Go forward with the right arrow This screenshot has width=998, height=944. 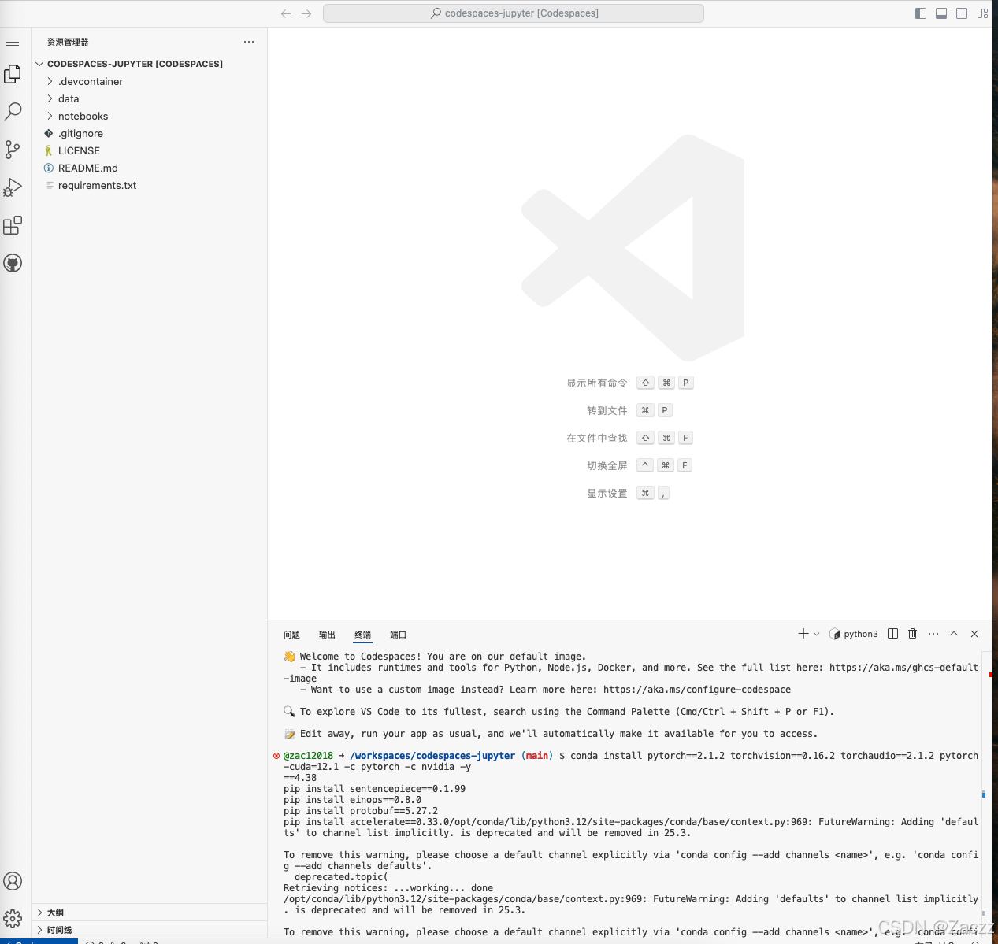pyautogui.click(x=306, y=13)
